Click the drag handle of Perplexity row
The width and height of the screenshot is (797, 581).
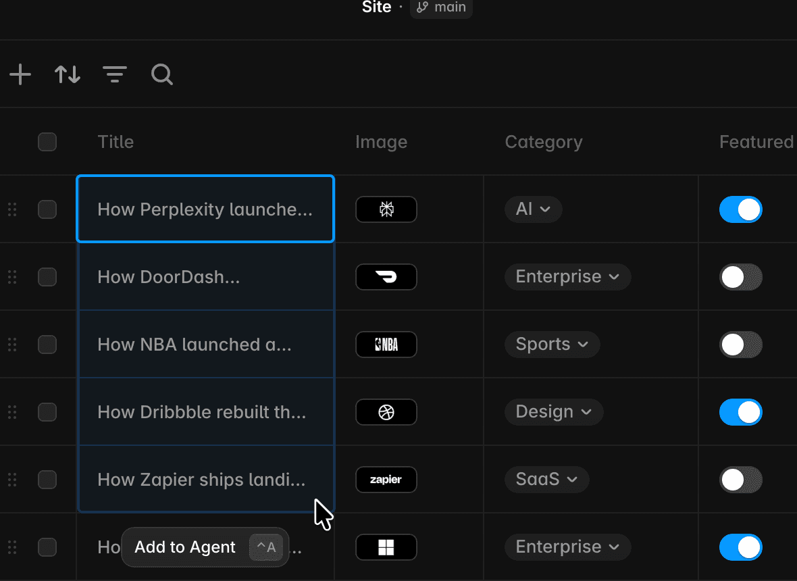click(x=12, y=209)
